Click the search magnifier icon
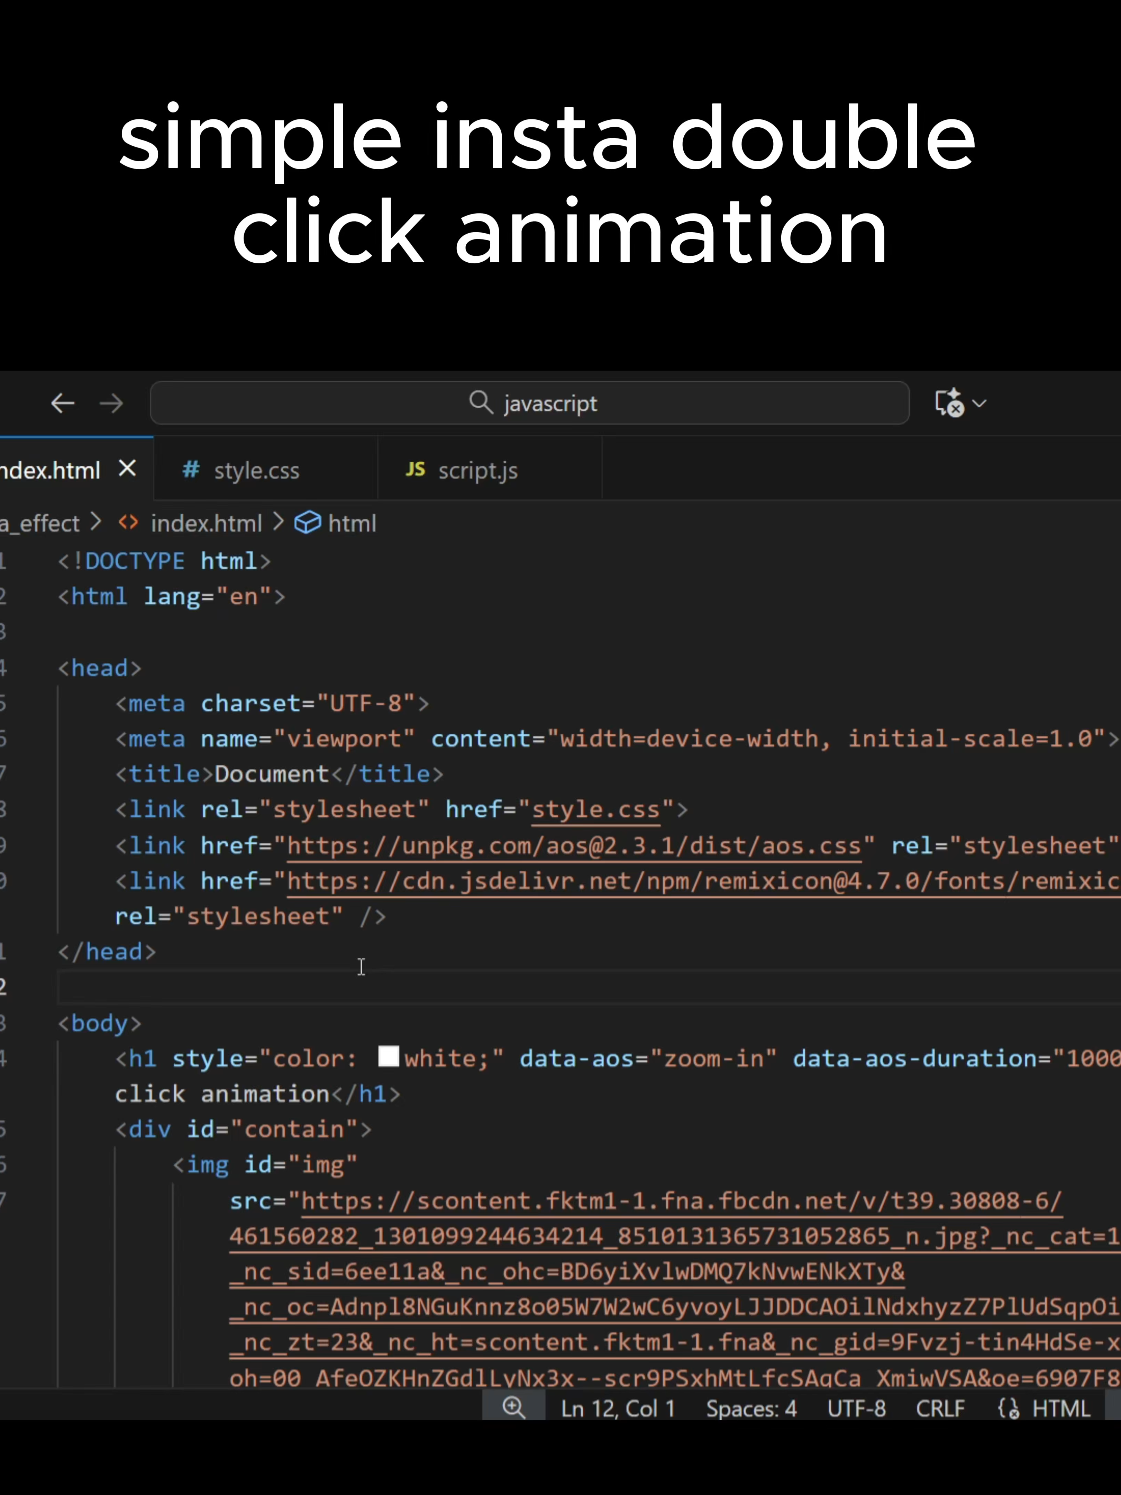This screenshot has width=1121, height=1495. click(481, 403)
